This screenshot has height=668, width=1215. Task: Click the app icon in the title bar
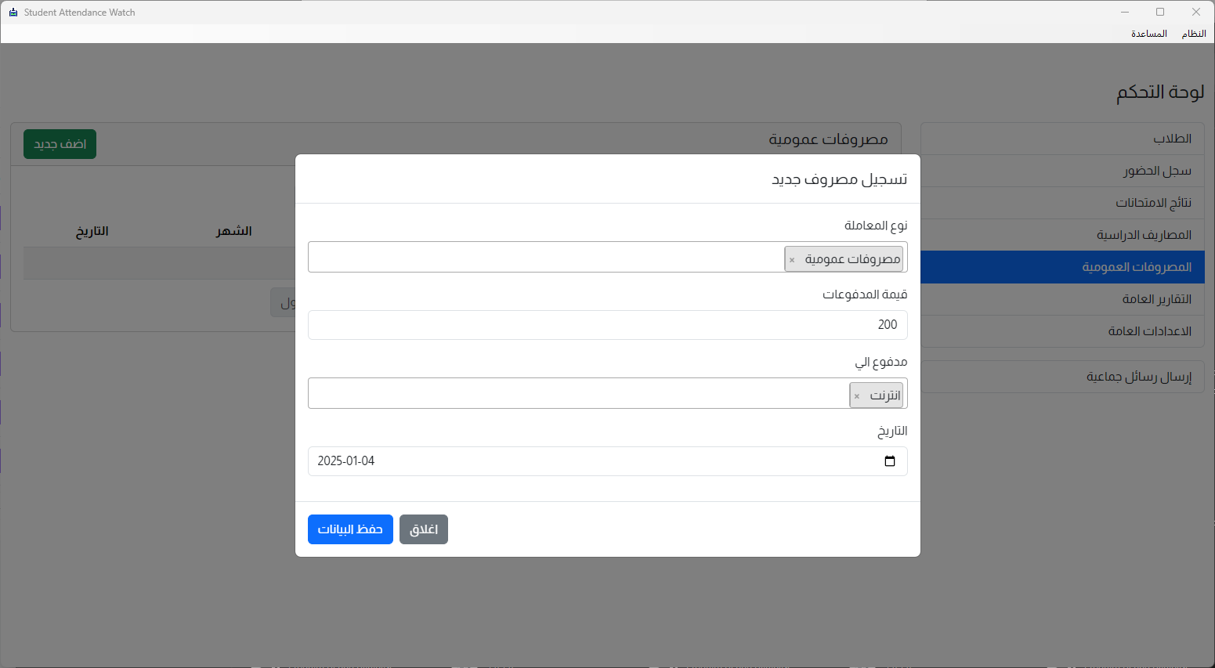pos(13,13)
